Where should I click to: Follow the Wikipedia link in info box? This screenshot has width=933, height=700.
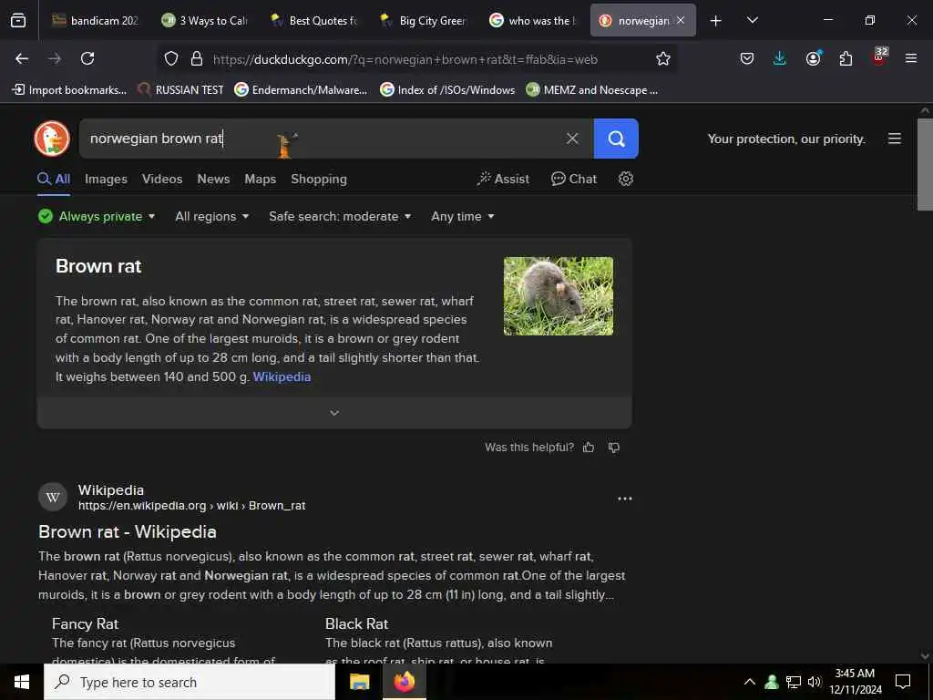(282, 376)
